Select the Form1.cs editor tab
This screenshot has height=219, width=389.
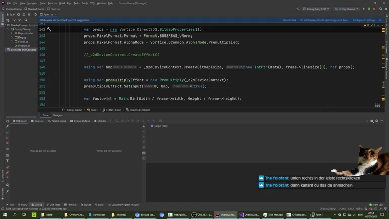click(x=48, y=14)
